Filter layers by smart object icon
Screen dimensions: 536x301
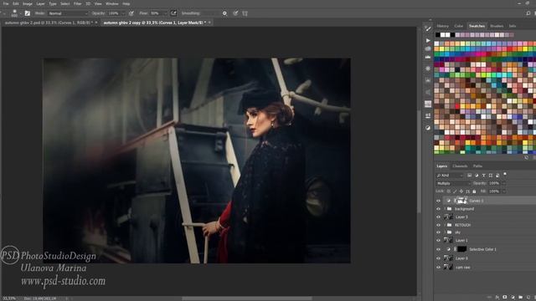click(497, 175)
